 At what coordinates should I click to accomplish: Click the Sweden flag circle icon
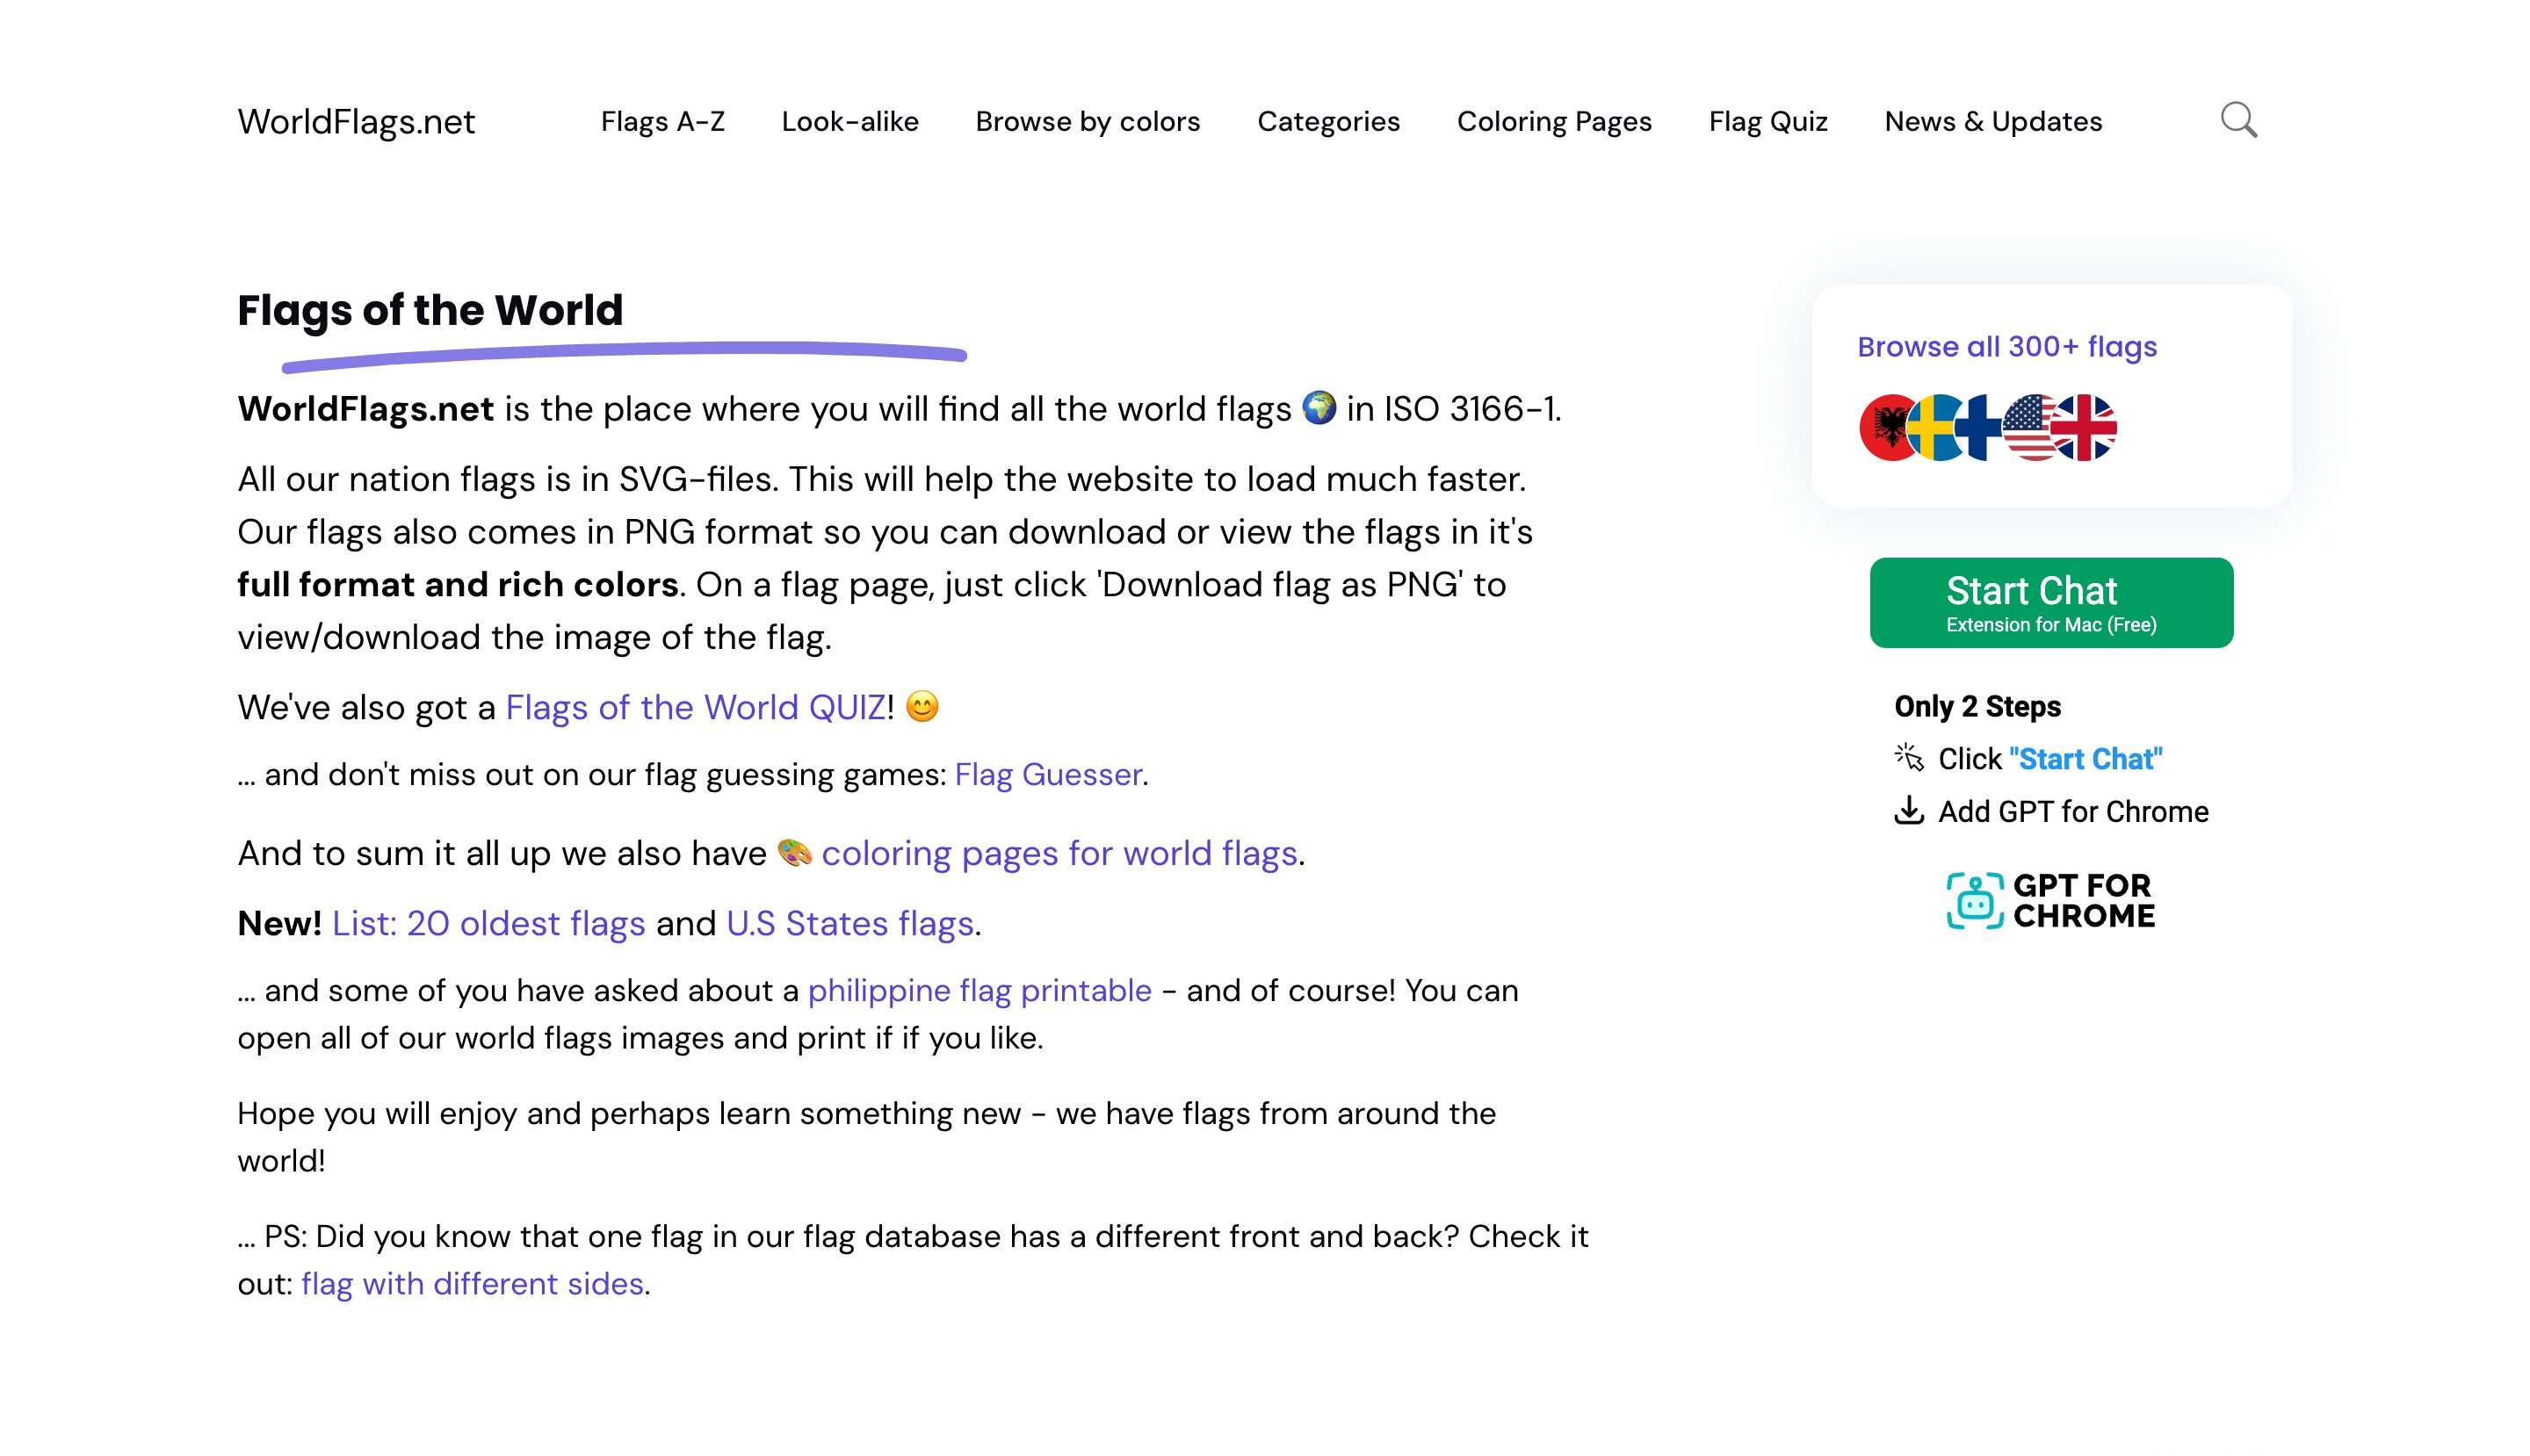(x=1933, y=430)
